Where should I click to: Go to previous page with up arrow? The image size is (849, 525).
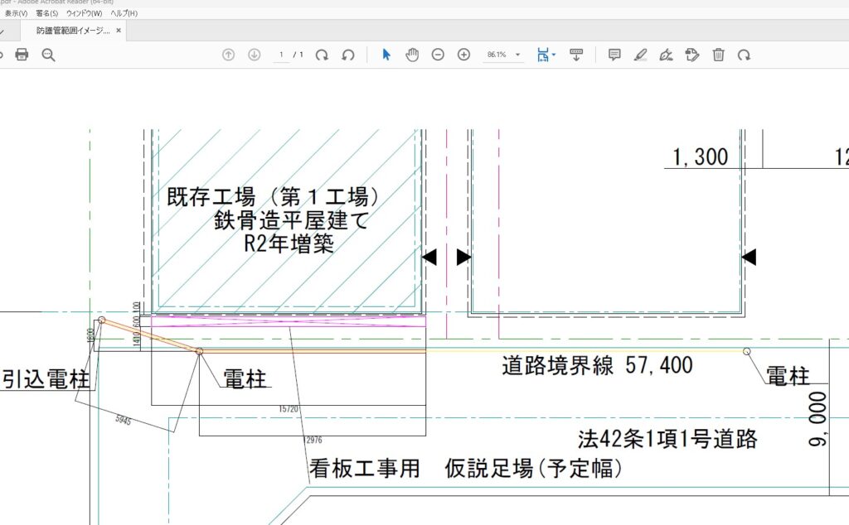pyautogui.click(x=229, y=55)
